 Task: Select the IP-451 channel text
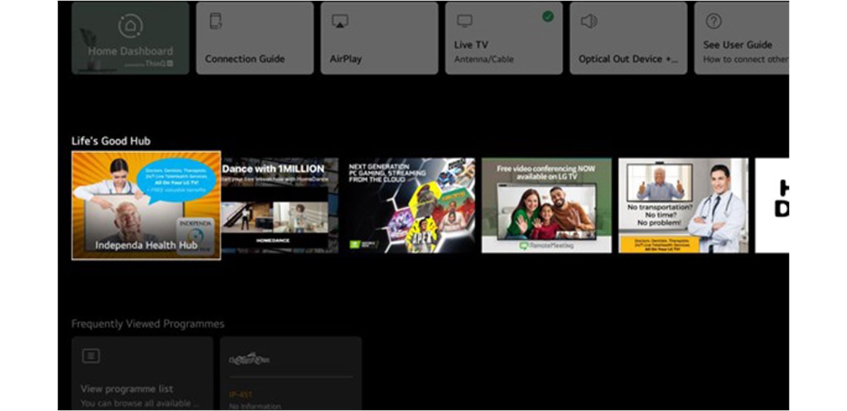241,395
